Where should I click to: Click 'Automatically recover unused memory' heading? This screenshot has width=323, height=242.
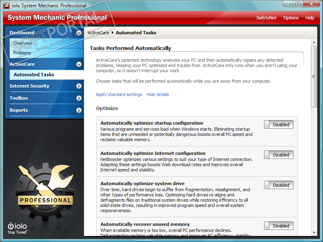coord(145,224)
